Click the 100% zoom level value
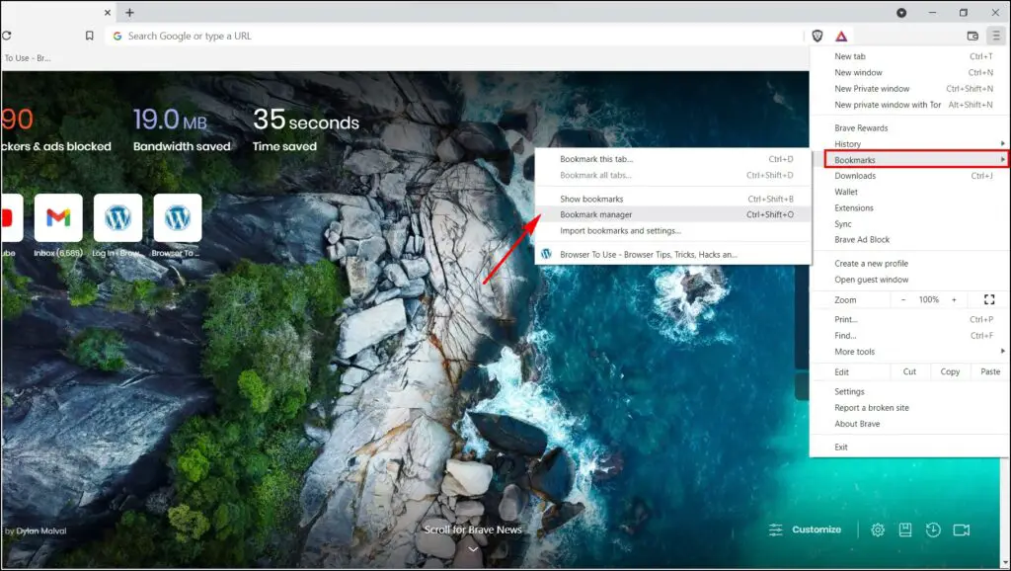 click(x=928, y=299)
